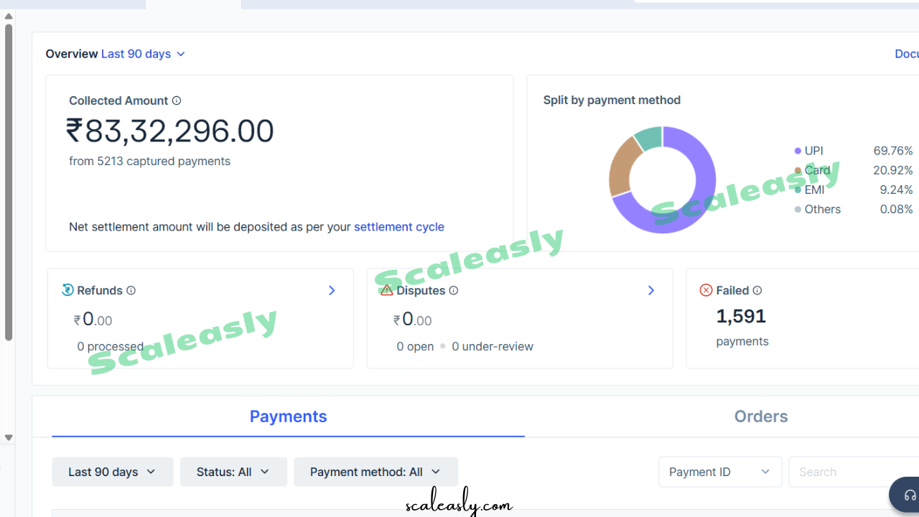Click the info icon beside Disputes
The image size is (919, 517).
453,291
